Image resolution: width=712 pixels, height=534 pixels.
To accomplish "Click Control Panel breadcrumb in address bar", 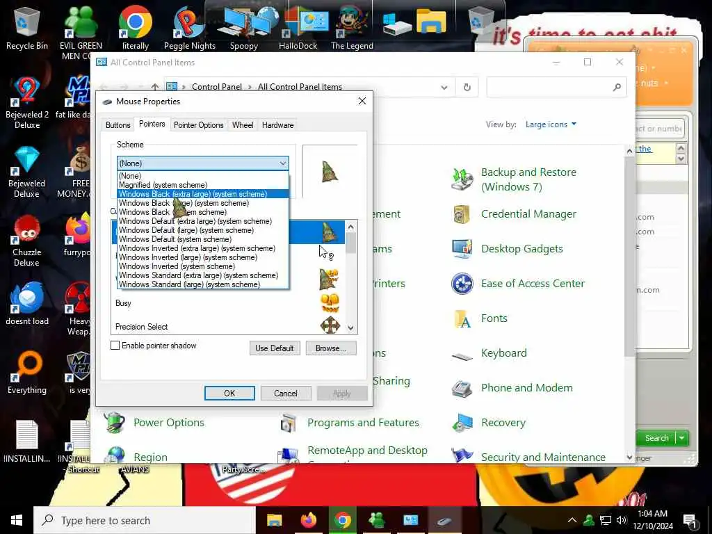I will [x=217, y=87].
